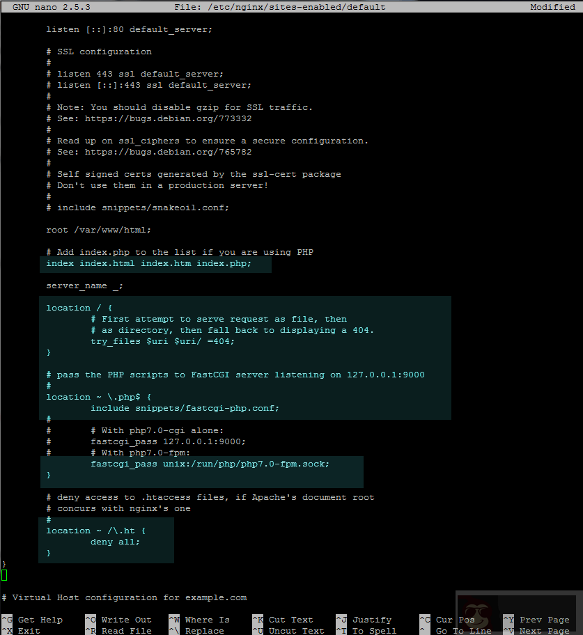The image size is (583, 635).
Task: Select the Write Out shortcut label
Action: pos(126,620)
